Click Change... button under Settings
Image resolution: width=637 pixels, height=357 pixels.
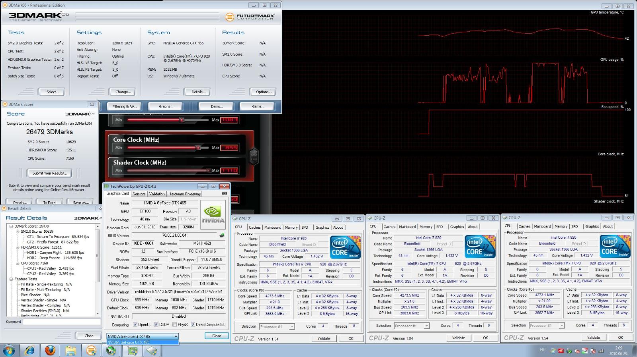(x=123, y=92)
